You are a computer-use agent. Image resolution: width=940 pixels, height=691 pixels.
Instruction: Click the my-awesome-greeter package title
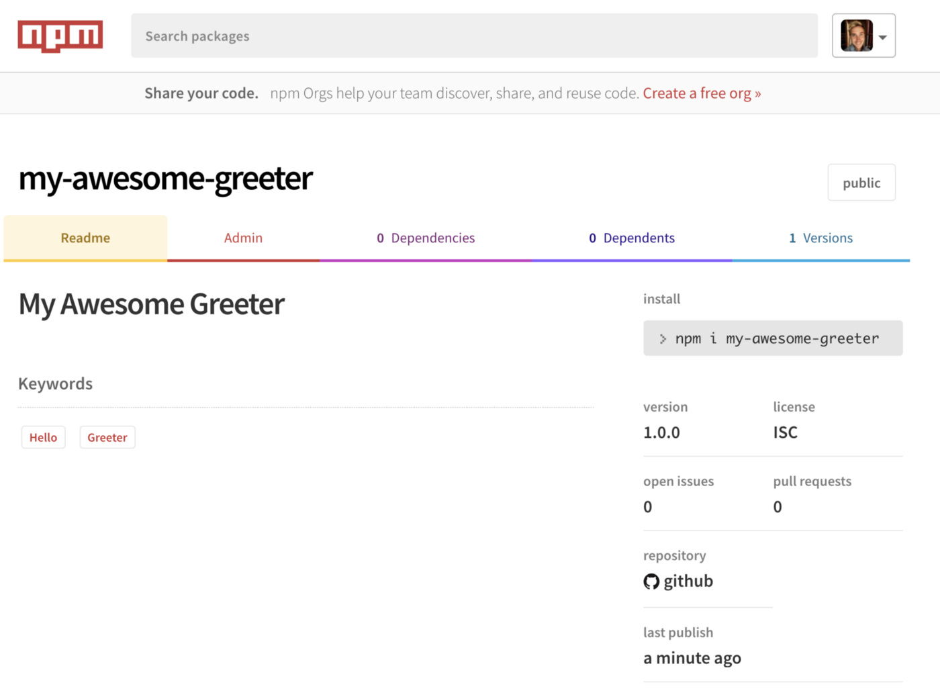165,179
